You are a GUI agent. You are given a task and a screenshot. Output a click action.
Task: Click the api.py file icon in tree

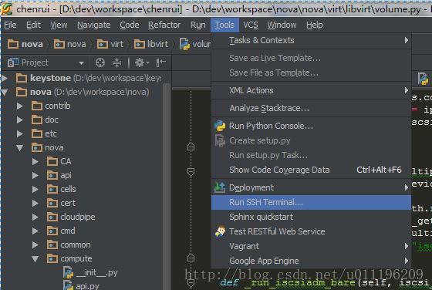click(68, 285)
